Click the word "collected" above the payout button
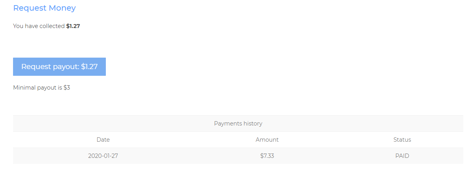This screenshot has height=178, width=468. [52, 26]
